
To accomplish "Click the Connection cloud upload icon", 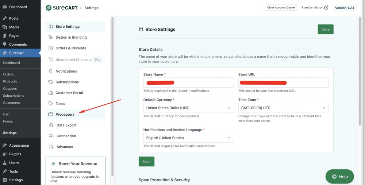I will click(x=51, y=136).
